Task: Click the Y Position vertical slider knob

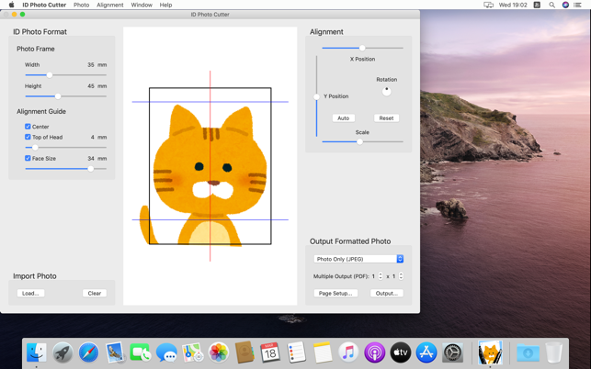Action: point(316,97)
